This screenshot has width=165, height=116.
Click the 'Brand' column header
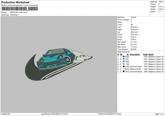(151, 54)
